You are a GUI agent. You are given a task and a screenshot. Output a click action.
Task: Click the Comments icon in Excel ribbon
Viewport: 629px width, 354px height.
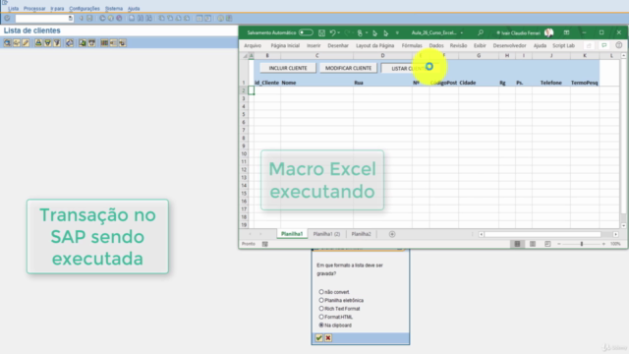[x=604, y=45]
